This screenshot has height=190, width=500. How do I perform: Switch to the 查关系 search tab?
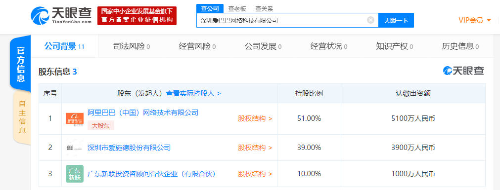(x=265, y=9)
